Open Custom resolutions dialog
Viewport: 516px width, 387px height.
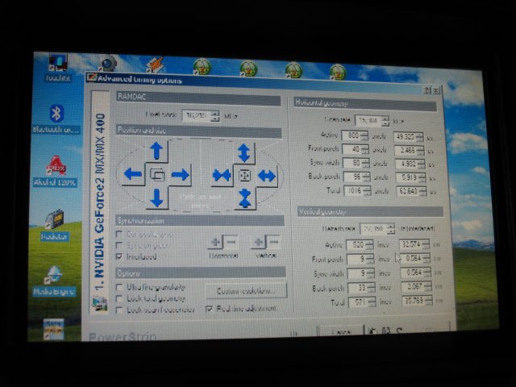pyautogui.click(x=246, y=290)
